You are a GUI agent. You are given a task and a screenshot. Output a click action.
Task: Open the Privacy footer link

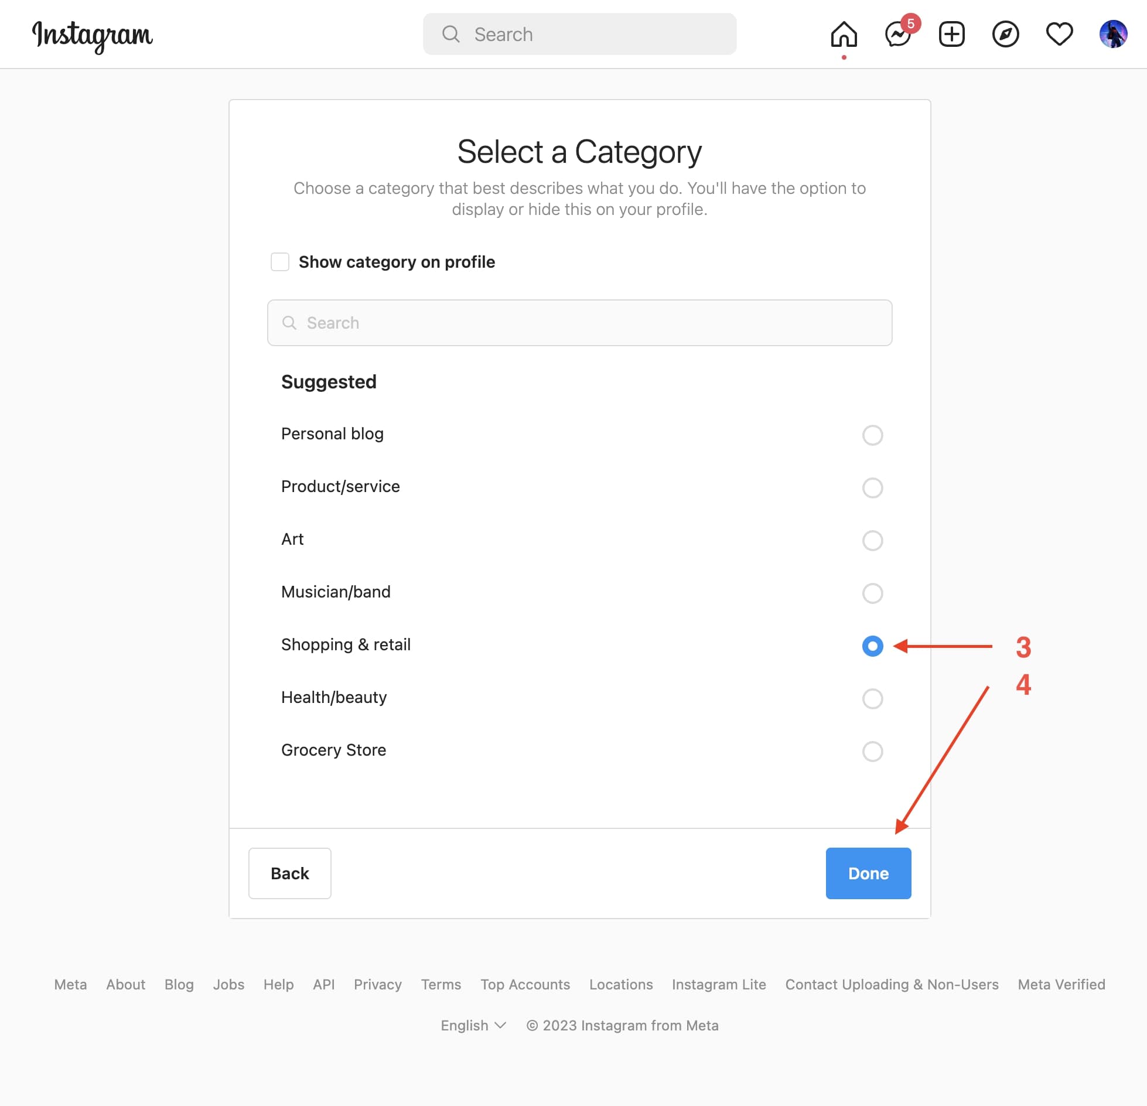pos(378,984)
